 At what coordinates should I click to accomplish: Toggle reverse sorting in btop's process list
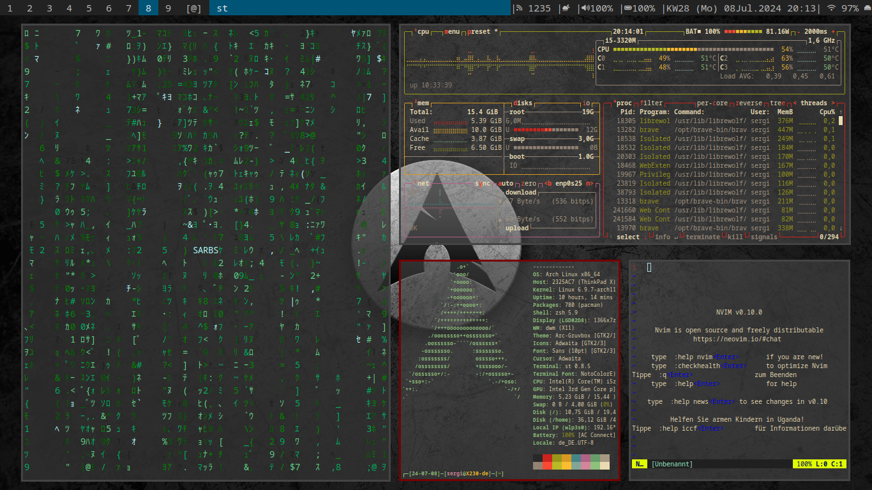(x=749, y=103)
